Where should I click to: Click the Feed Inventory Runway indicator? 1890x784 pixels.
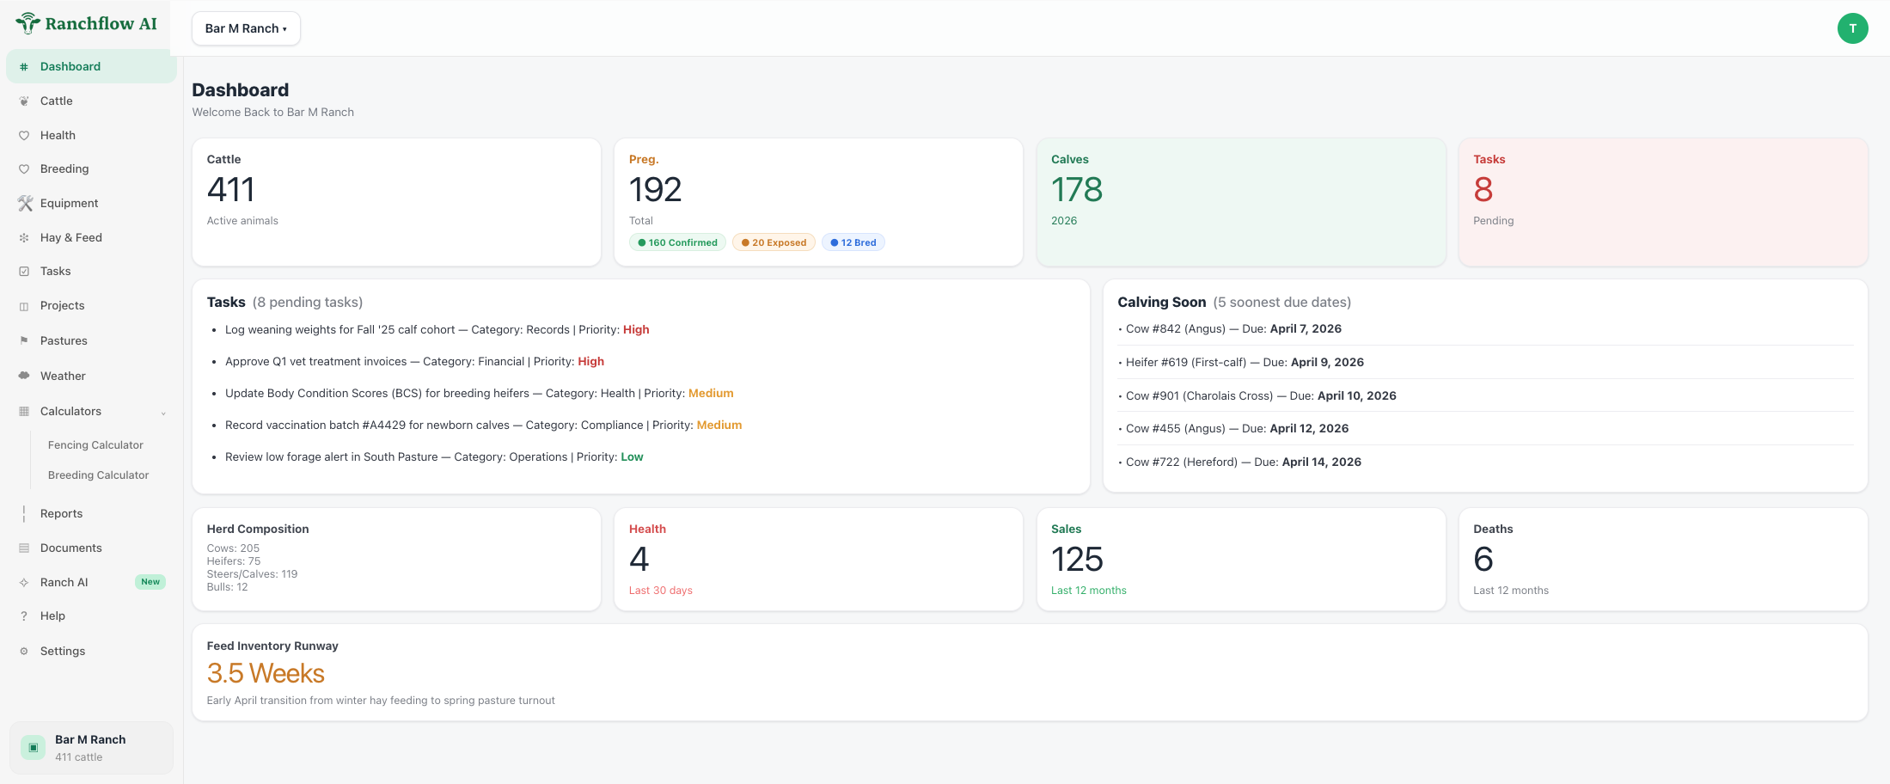point(266,673)
